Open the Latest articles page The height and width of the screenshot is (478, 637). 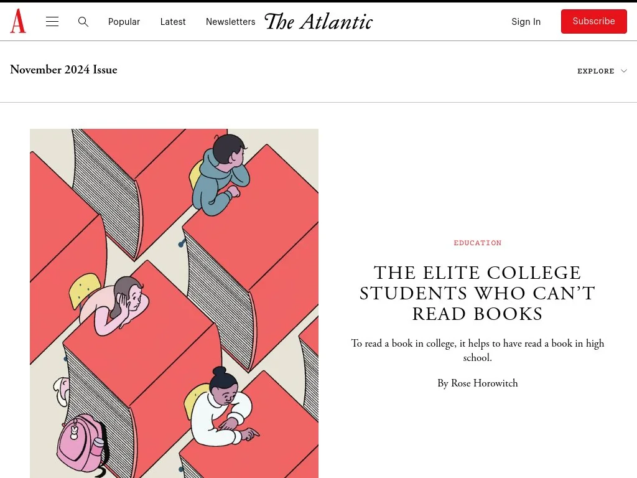pyautogui.click(x=173, y=22)
